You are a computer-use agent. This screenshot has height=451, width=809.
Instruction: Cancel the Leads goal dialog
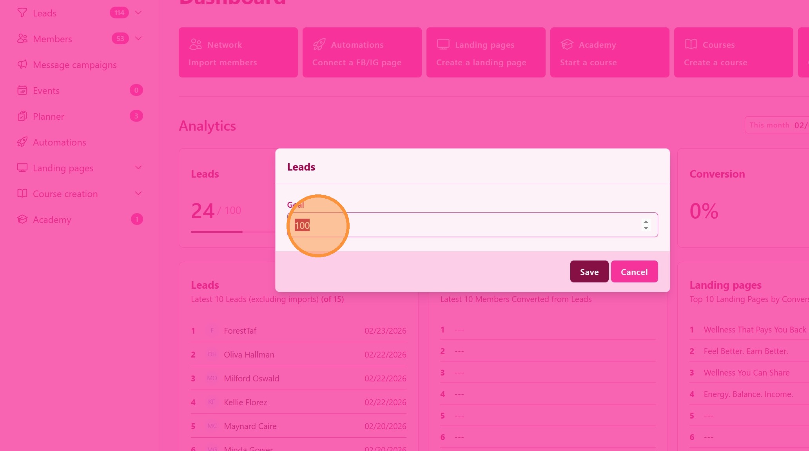pos(634,271)
